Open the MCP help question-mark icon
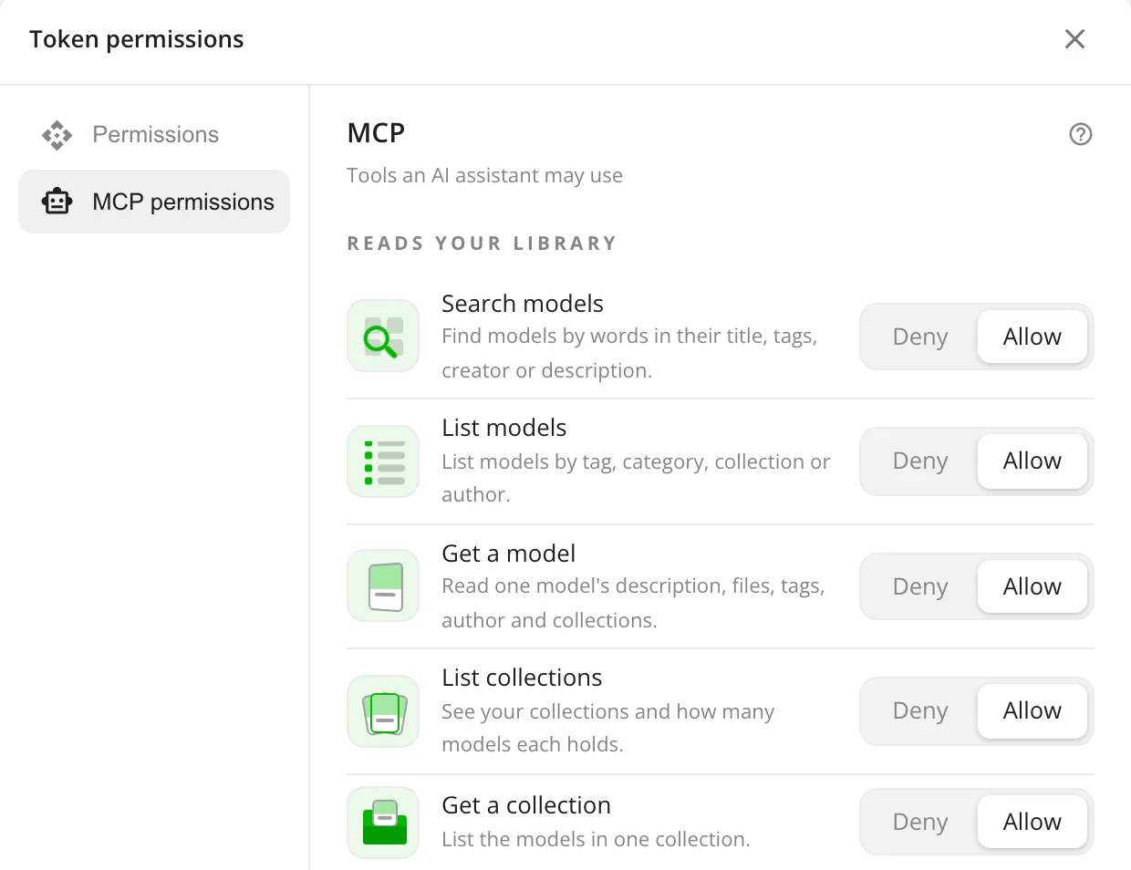 (x=1080, y=134)
